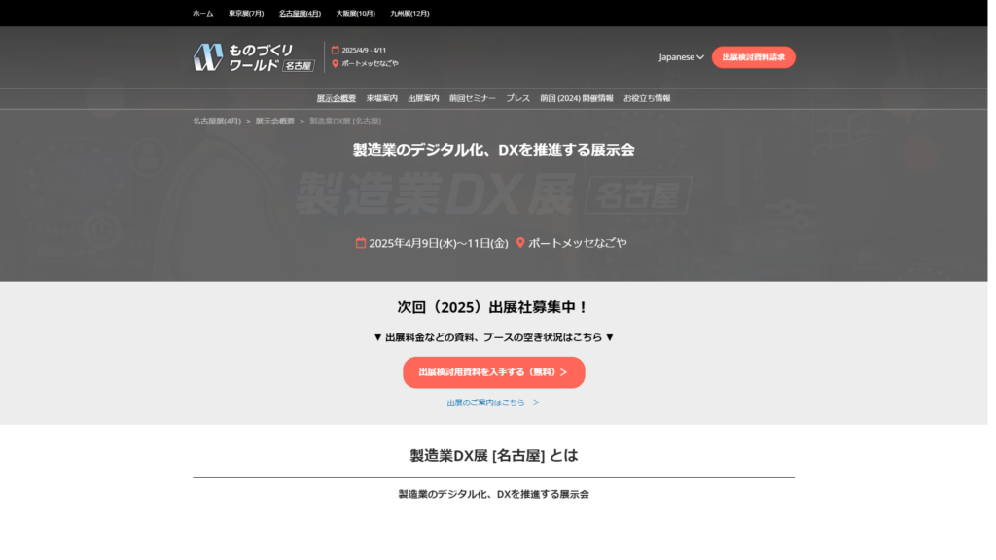Click the heading 製造業DX展 [名古屋] とは
Viewport: 996px width, 560px height.
point(493,455)
